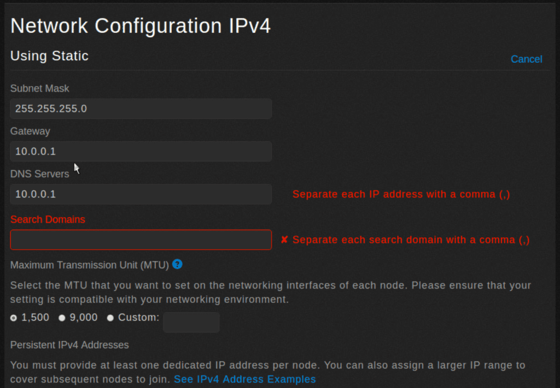Screen dimensions: 560x388
Task: Click the Subnet Mask label
Action: (40, 89)
